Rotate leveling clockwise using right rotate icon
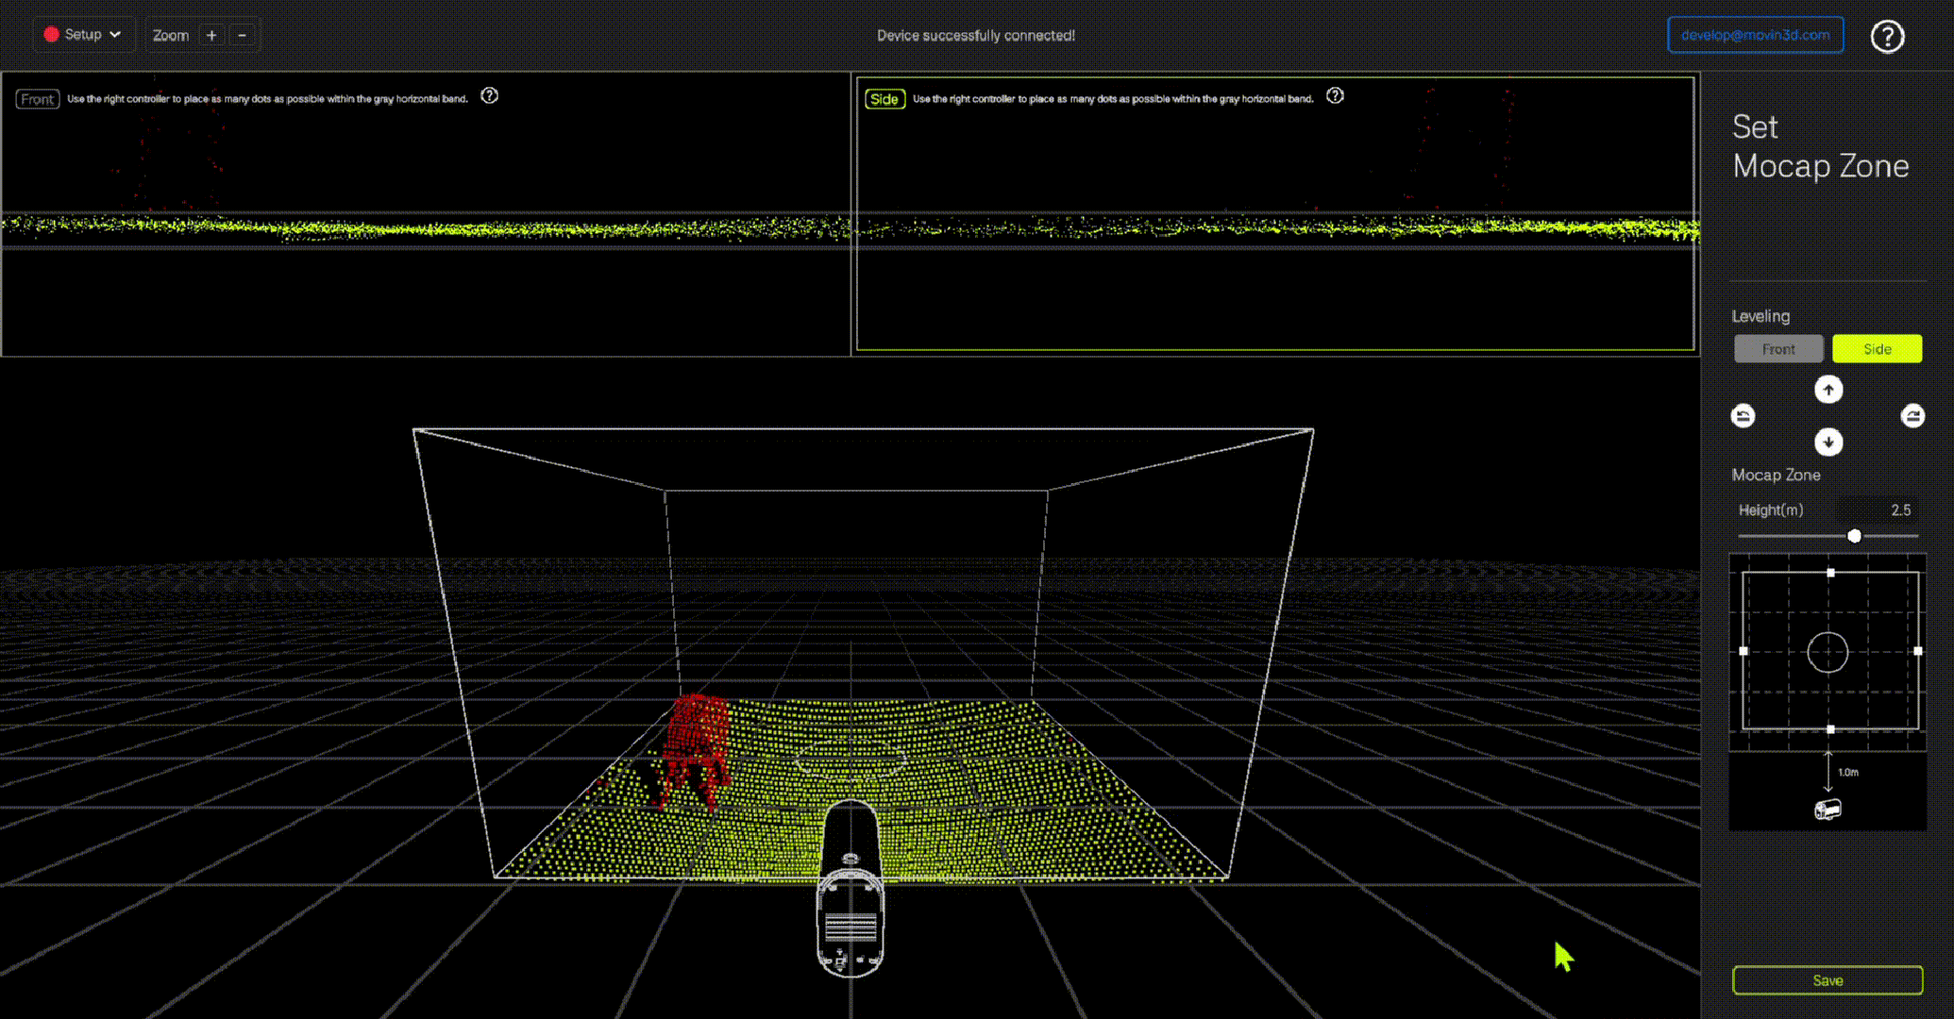This screenshot has height=1019, width=1954. point(1912,416)
